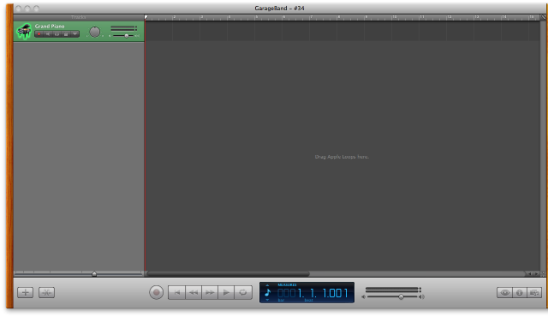Adjust the master volume slider
Image resolution: width=548 pixels, height=317 pixels.
pyautogui.click(x=402, y=296)
